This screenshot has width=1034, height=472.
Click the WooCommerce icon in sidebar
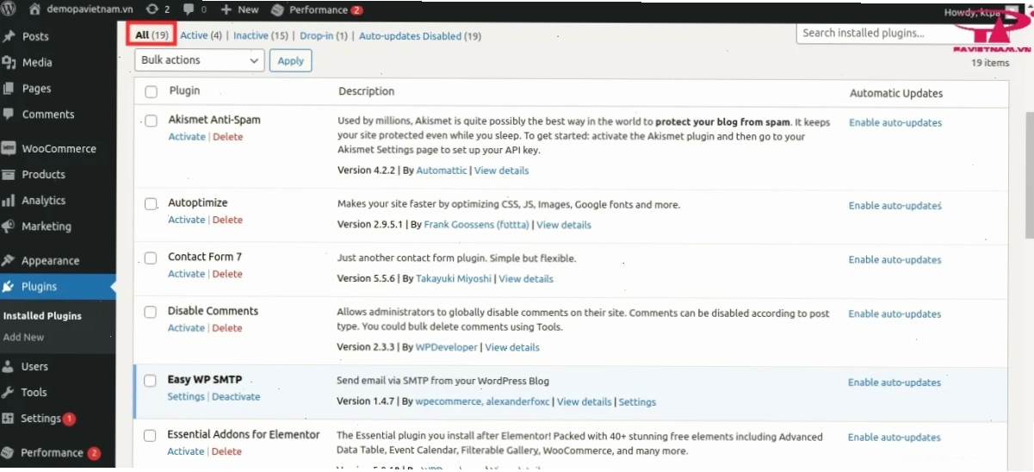pos(9,148)
